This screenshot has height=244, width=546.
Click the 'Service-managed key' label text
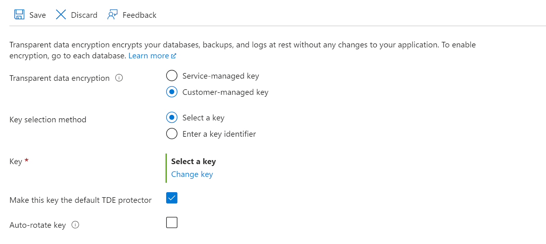point(220,76)
